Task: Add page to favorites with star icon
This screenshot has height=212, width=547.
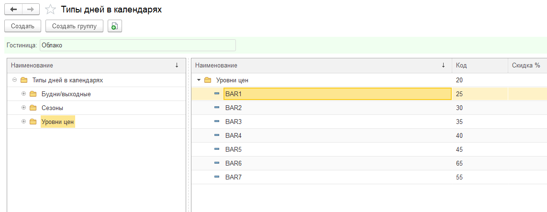Action: [51, 10]
